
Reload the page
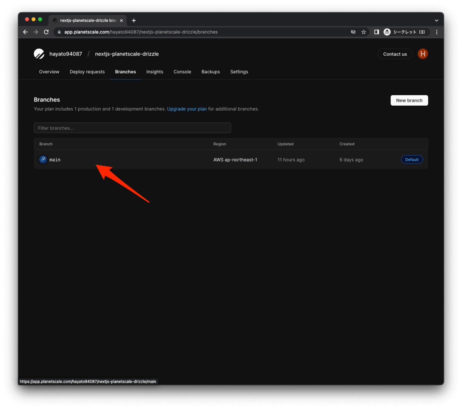pos(46,32)
